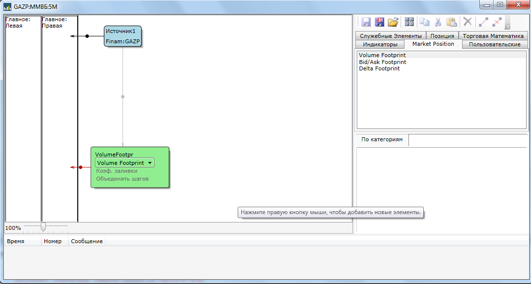Click the Главное: Левая panel column
This screenshot has height=284, width=531.
[x=23, y=119]
